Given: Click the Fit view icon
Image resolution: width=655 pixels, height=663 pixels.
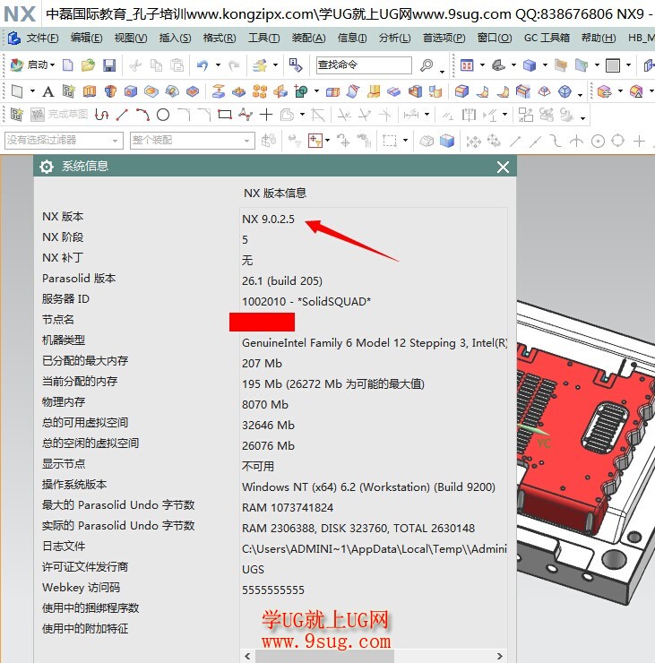Looking at the screenshot, I should click(x=467, y=65).
